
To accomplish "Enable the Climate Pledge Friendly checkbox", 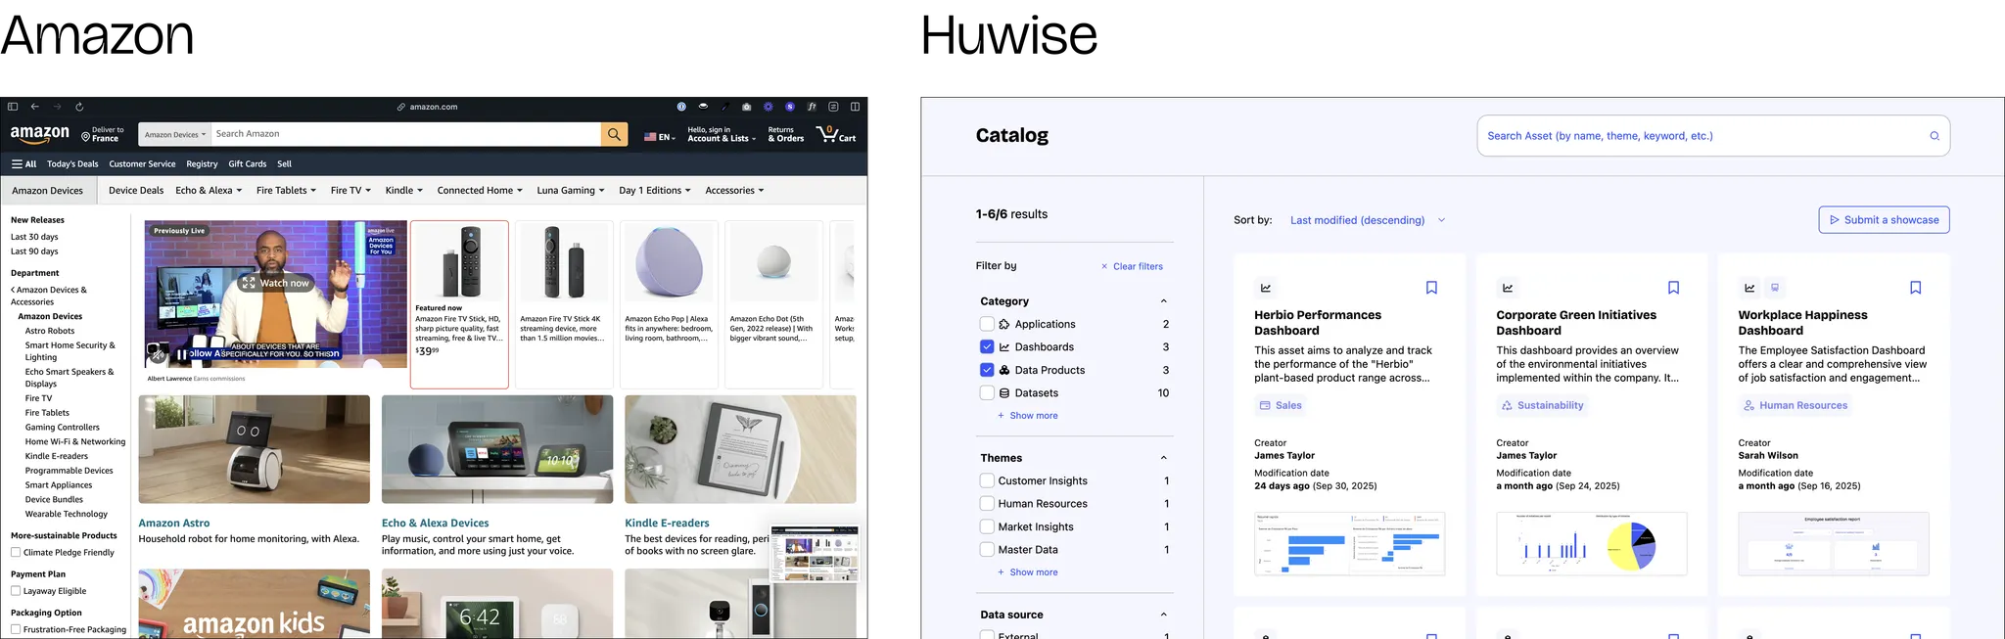I will [16, 553].
